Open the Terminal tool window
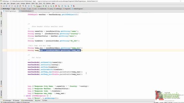This screenshot has height=103, width=184. (x=16, y=100)
